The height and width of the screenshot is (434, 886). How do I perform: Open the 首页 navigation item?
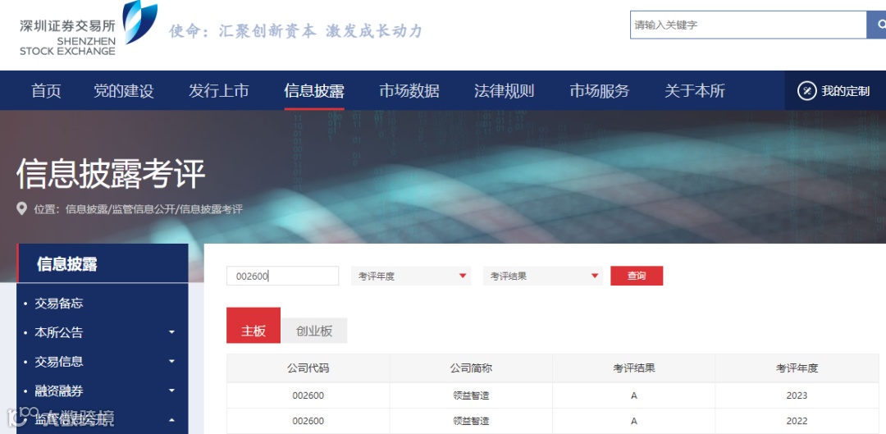[46, 90]
